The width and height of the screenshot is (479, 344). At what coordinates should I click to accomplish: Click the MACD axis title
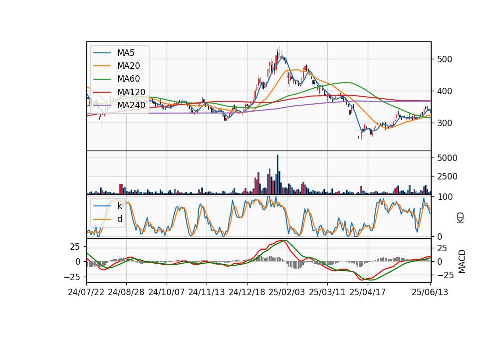coord(462,261)
